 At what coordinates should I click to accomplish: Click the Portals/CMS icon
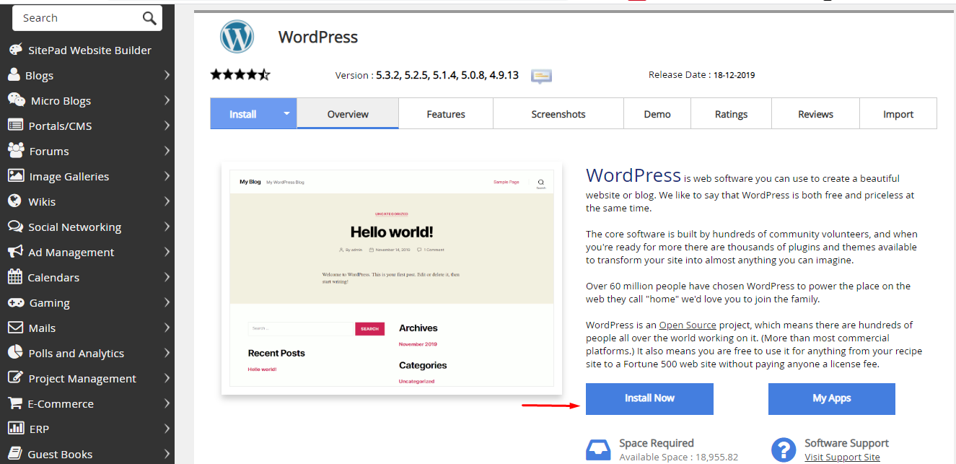15,125
